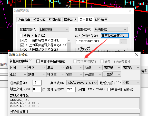The width and height of the screenshot is (148, 116).
Task: Switch to the 代码对照 tab
Action: coord(39,20)
